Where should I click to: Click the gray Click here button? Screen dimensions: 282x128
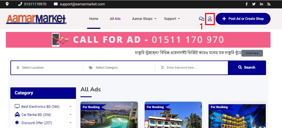(252, 53)
